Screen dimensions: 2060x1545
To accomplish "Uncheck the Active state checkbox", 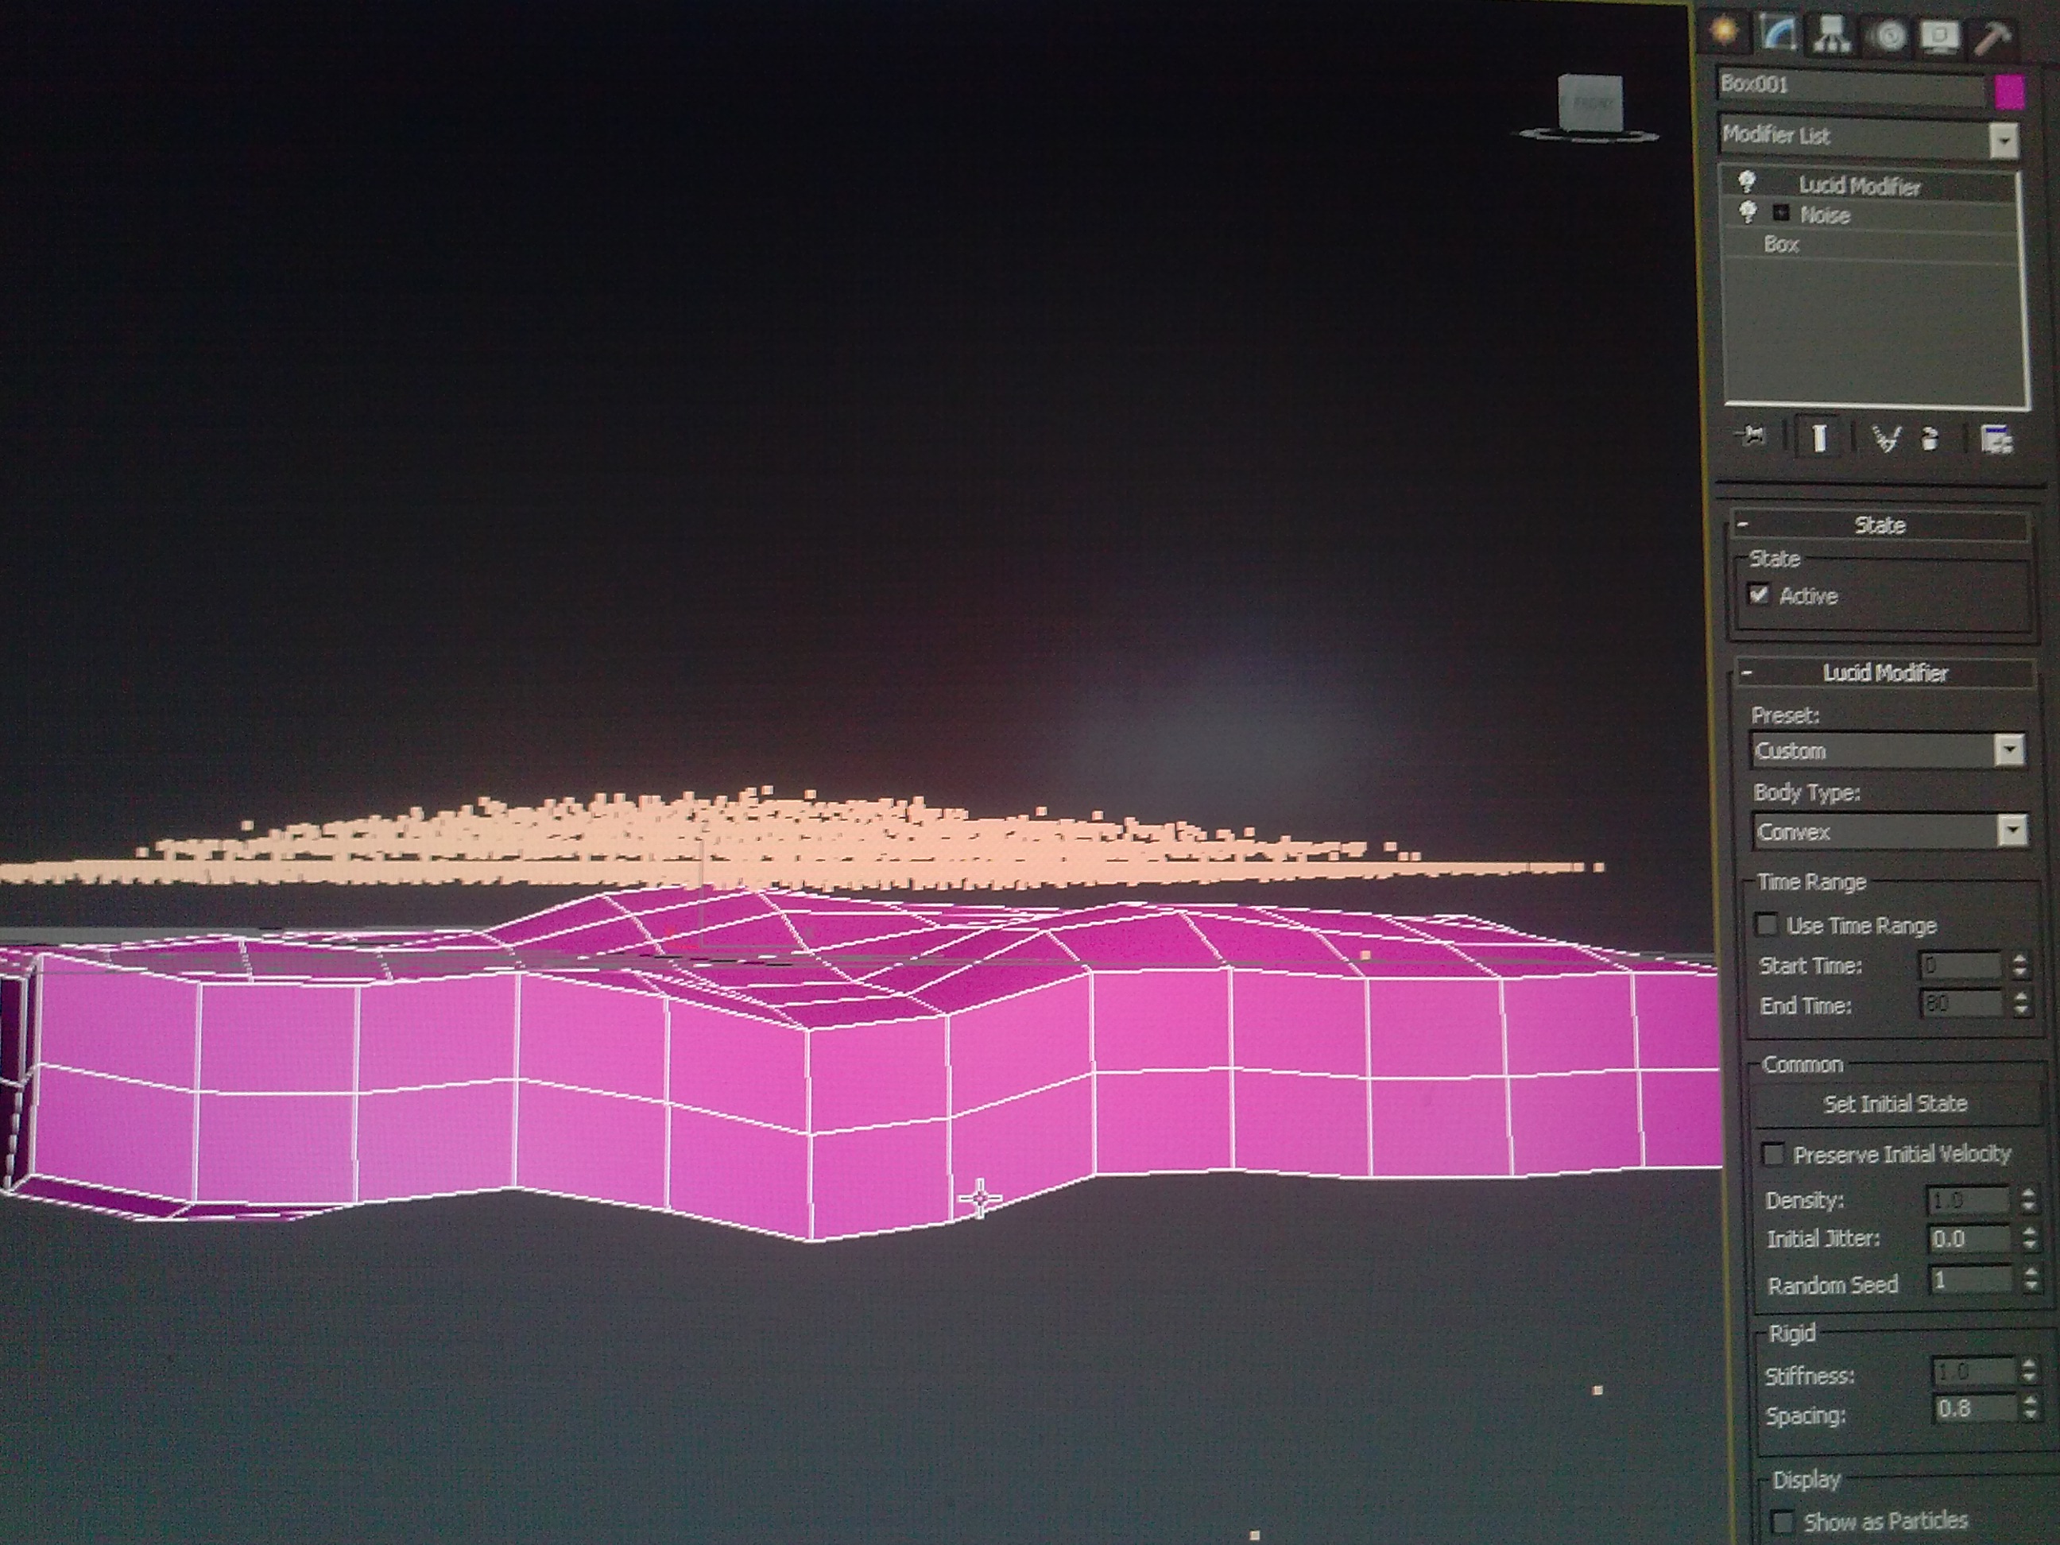I will tap(1758, 594).
